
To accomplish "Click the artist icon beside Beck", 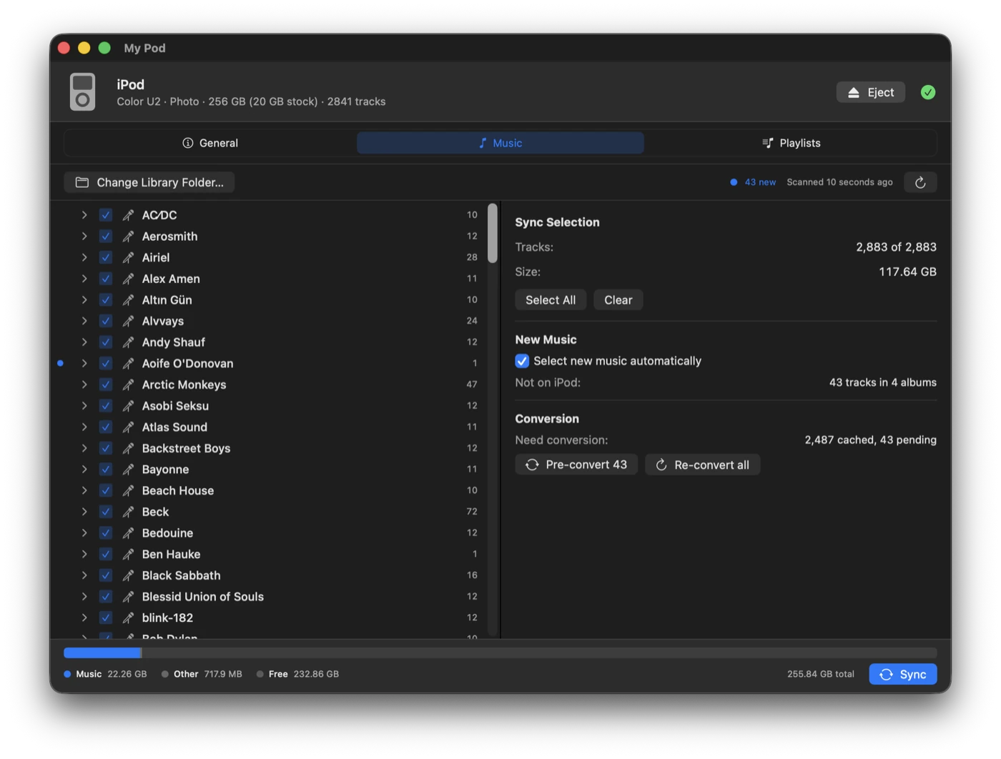I will pyautogui.click(x=128, y=512).
